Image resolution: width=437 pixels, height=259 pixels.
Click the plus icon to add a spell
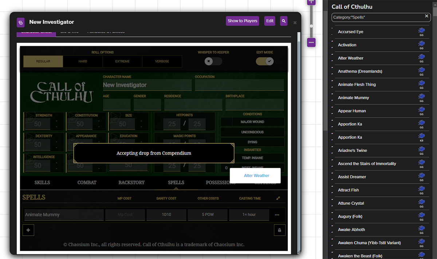[28, 230]
